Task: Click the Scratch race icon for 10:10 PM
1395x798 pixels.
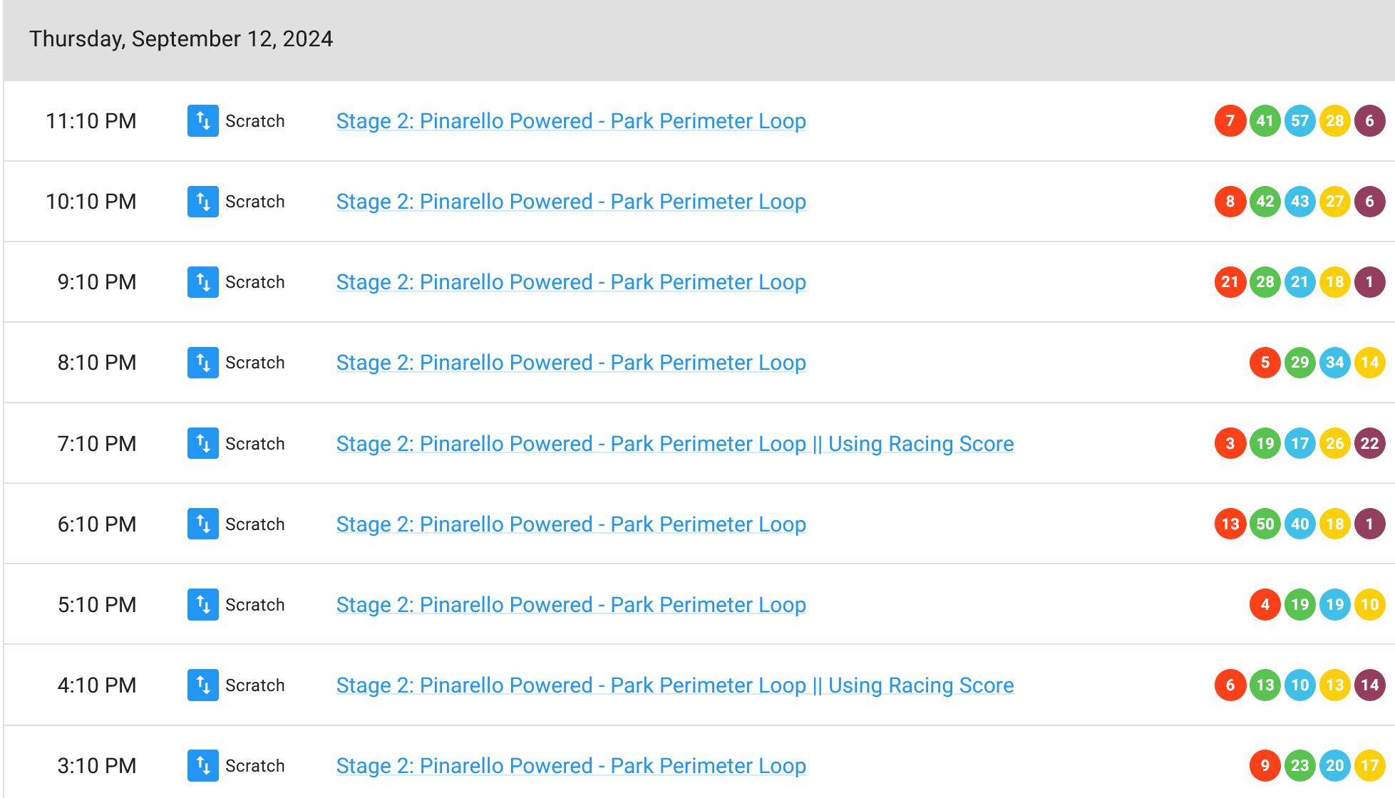Action: click(x=202, y=202)
